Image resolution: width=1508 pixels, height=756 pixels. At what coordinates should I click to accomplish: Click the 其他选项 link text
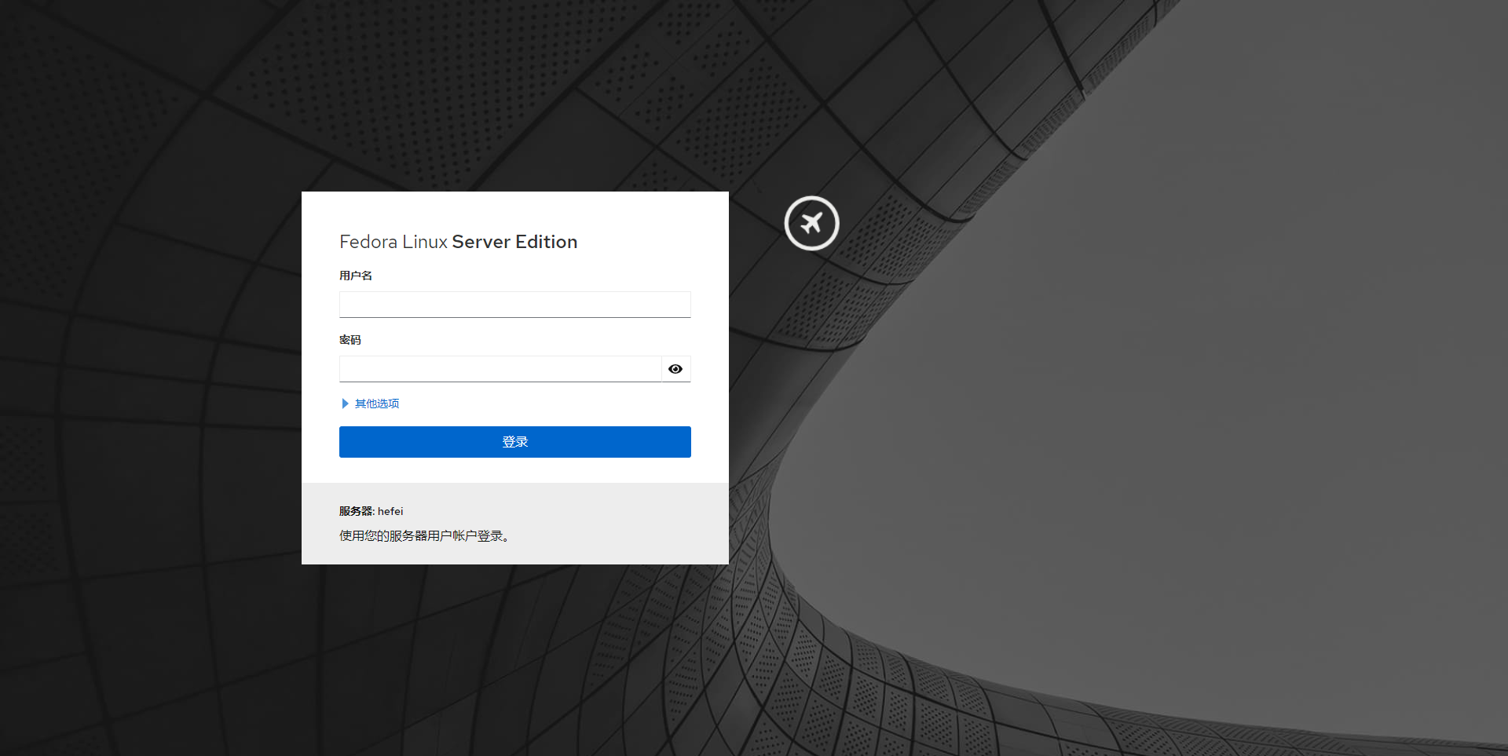pos(377,404)
